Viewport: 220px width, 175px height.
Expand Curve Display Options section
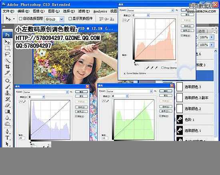click(124, 73)
